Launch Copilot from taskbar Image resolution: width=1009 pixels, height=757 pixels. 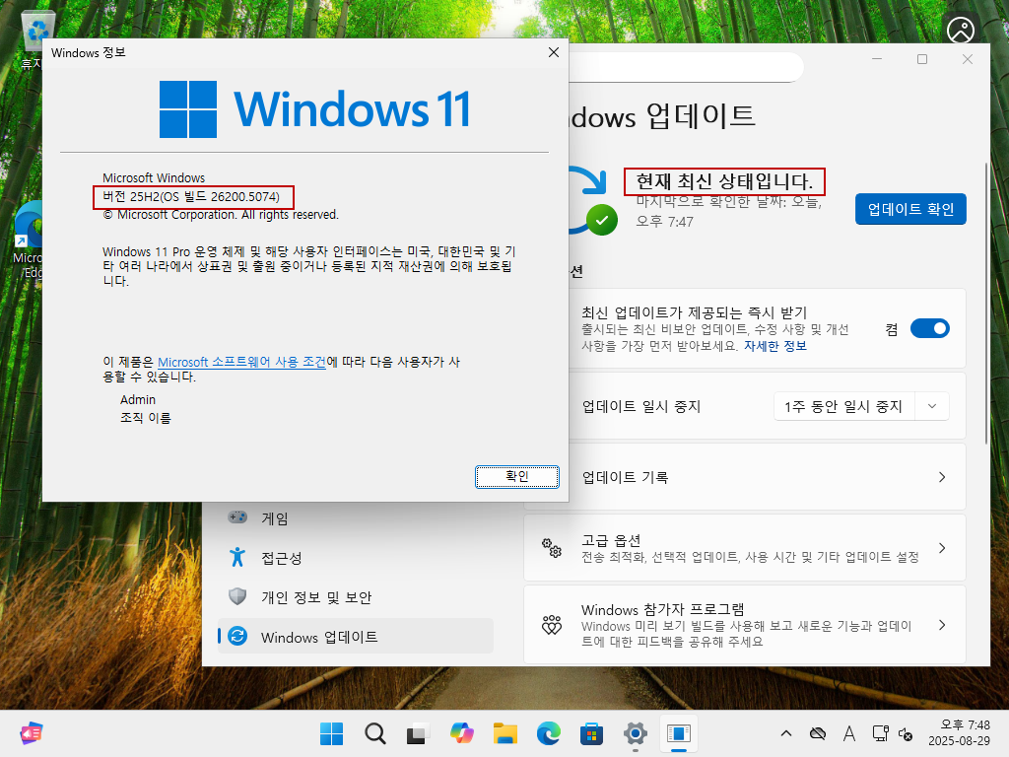(461, 733)
